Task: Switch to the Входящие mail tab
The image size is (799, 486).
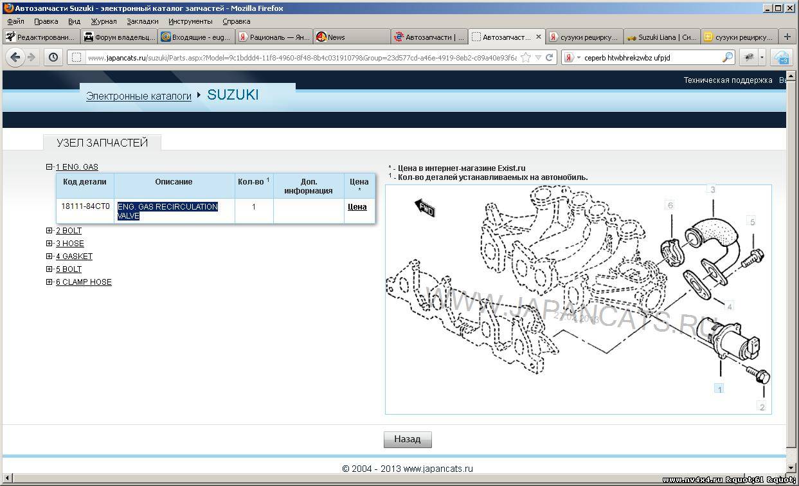Action: 197,37
